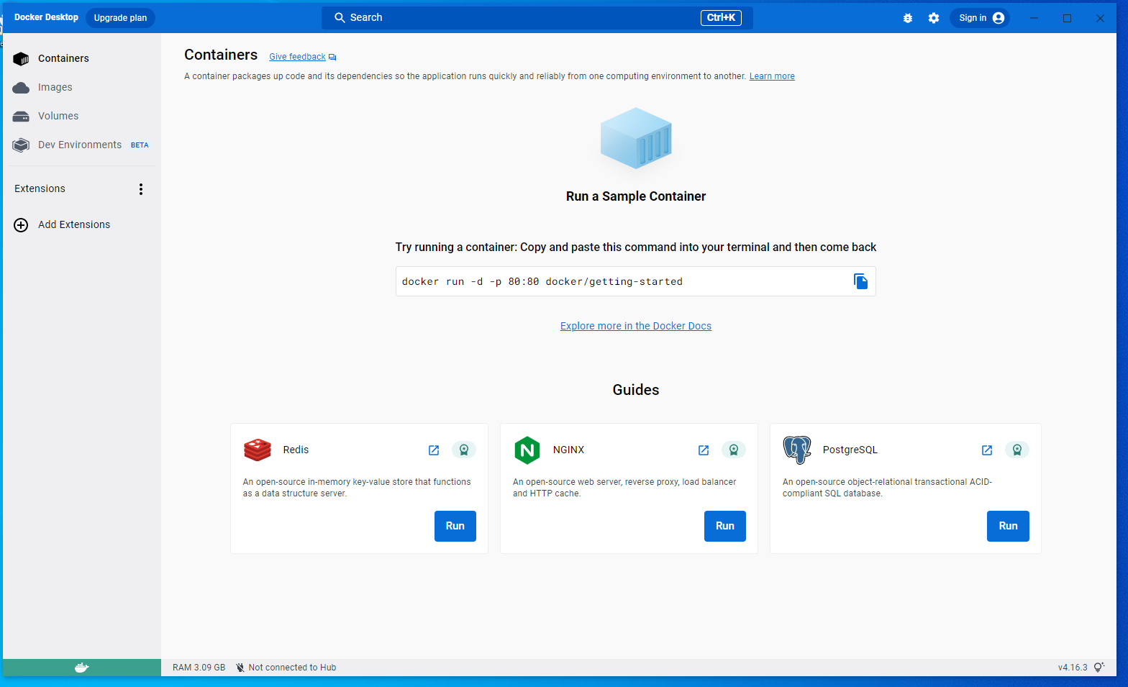Screen dimensions: 1128x687
Task: Click the Docker whale status icon
Action: pos(82,668)
